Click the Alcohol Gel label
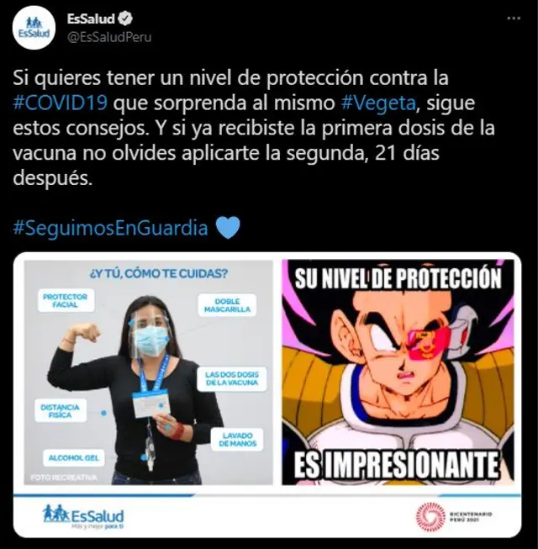 [73, 457]
